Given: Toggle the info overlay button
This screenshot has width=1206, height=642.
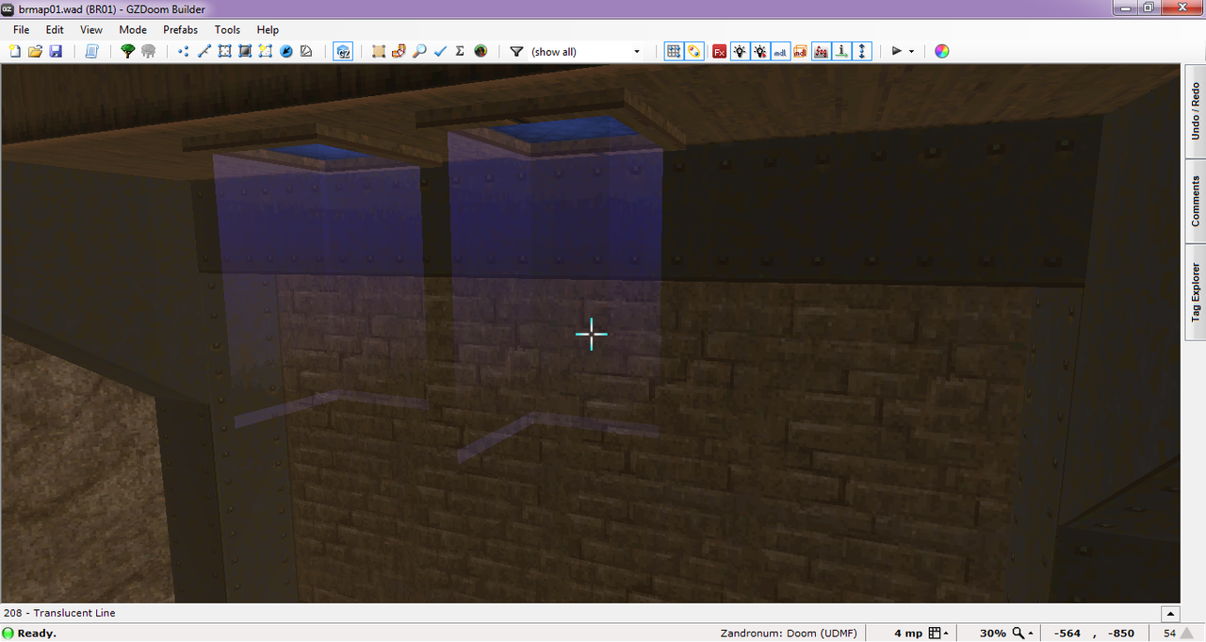Looking at the screenshot, I should (x=841, y=51).
